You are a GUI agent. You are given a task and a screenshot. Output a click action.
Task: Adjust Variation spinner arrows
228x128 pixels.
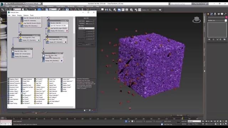pos(94,23)
